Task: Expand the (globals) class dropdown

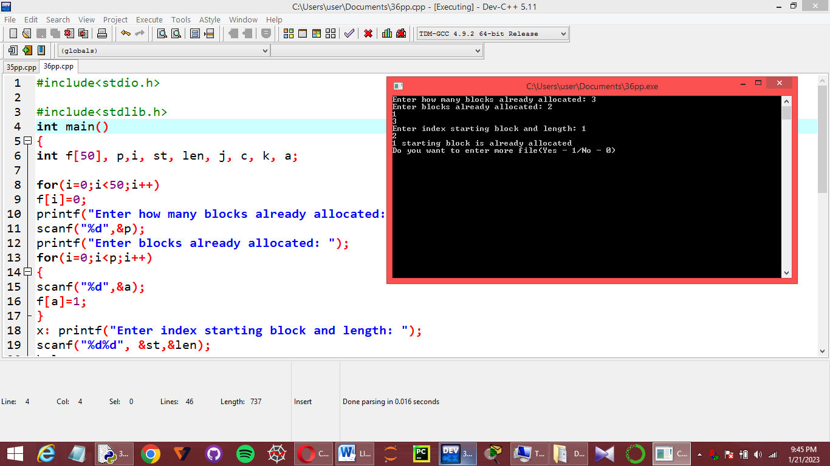Action: [164, 51]
